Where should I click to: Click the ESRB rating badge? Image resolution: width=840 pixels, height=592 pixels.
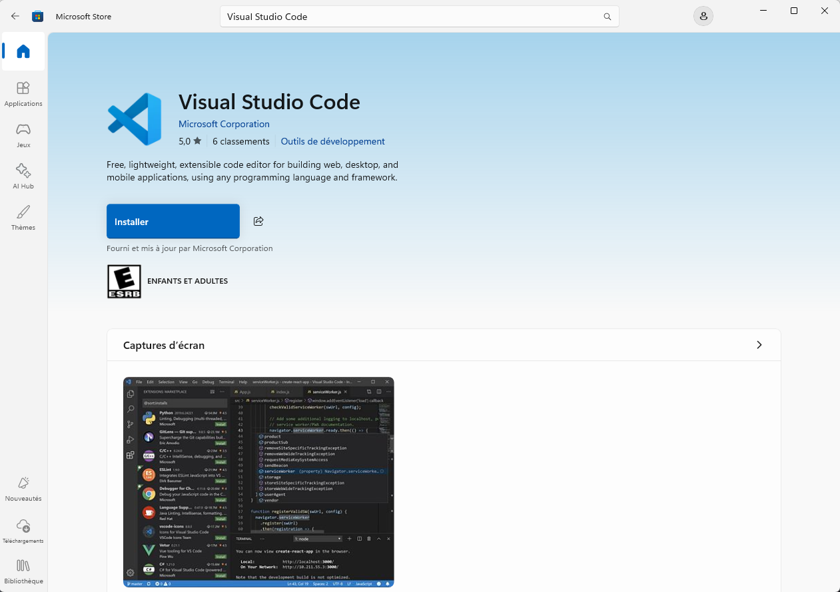click(x=124, y=281)
